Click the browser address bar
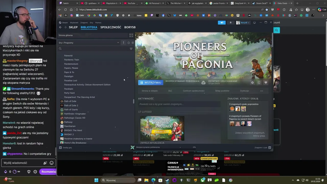The image size is (327, 184). tap(169, 9)
